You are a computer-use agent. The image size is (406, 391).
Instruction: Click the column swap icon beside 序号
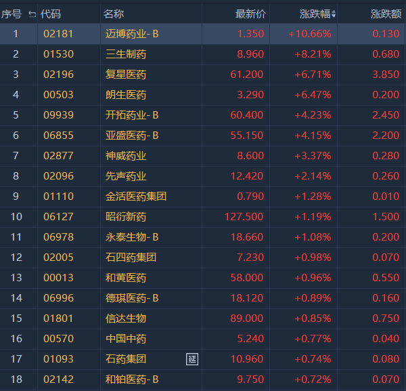(x=32, y=14)
